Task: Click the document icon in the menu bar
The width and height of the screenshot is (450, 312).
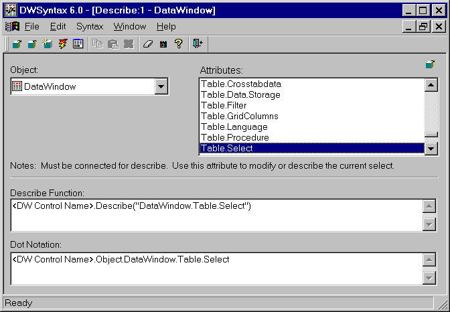Action: coord(12,26)
